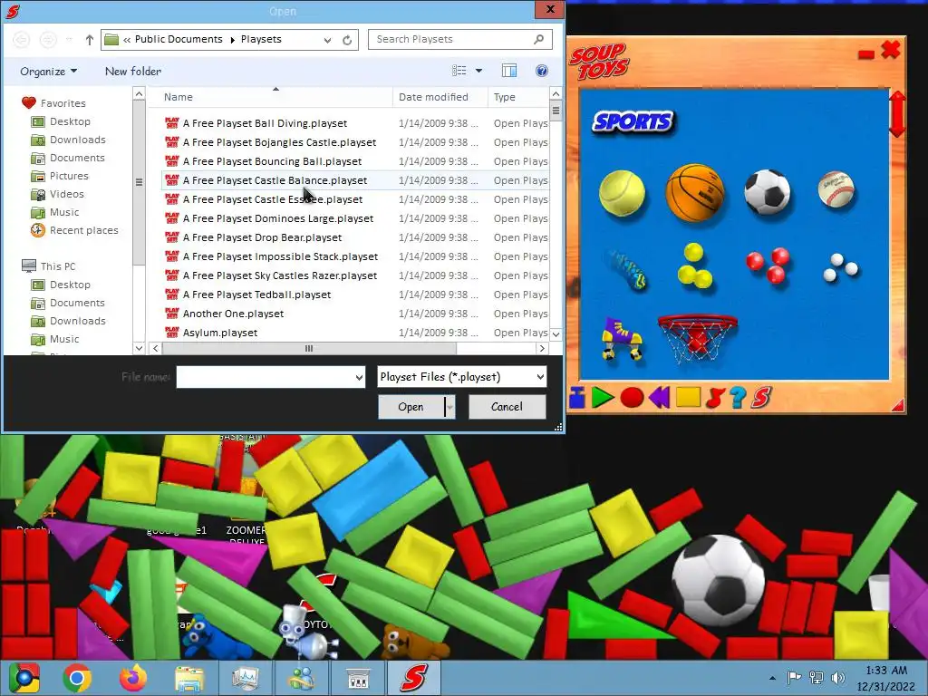The image size is (928, 696).
Task: Click the change view icon
Action: pos(459,71)
